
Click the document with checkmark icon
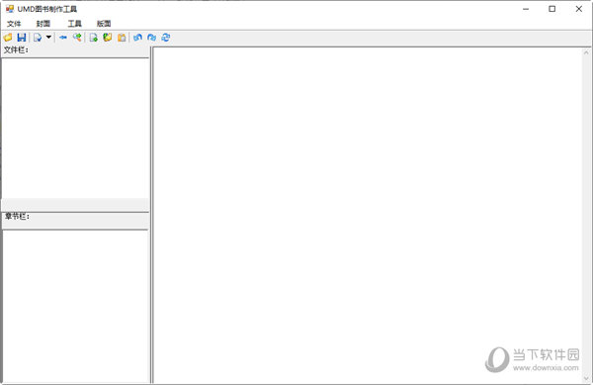[38, 38]
